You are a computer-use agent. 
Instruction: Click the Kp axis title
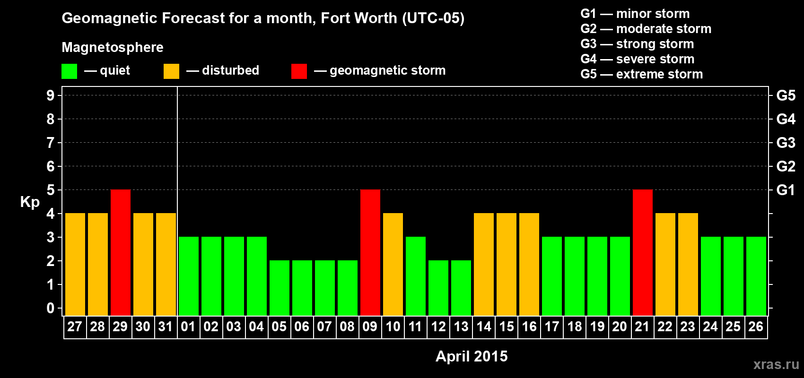click(30, 202)
